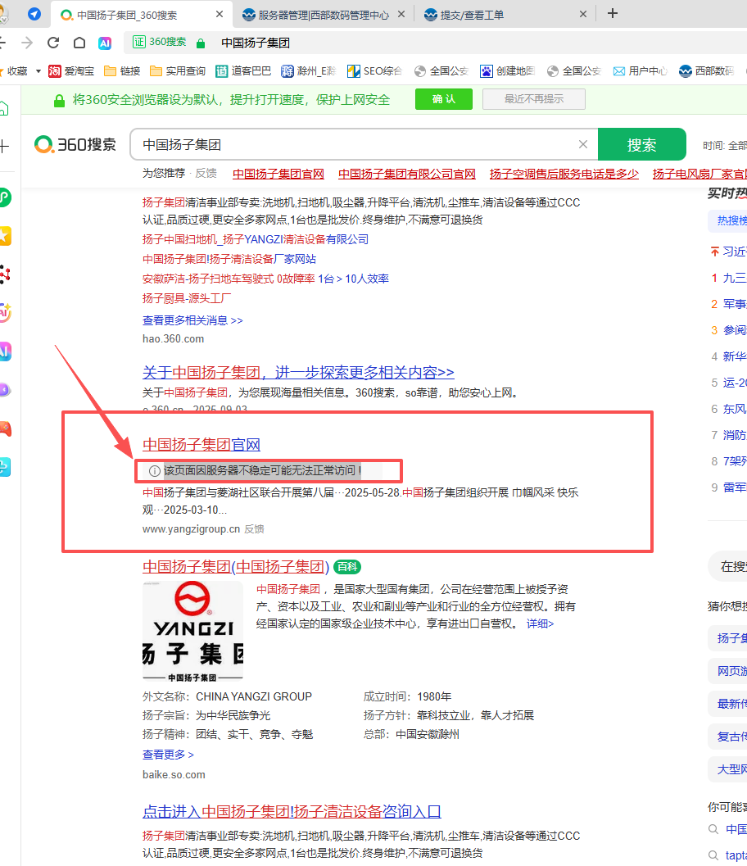Screen dimensions: 747x866
Task: Click the 最近不再提示 button
Action: [534, 99]
